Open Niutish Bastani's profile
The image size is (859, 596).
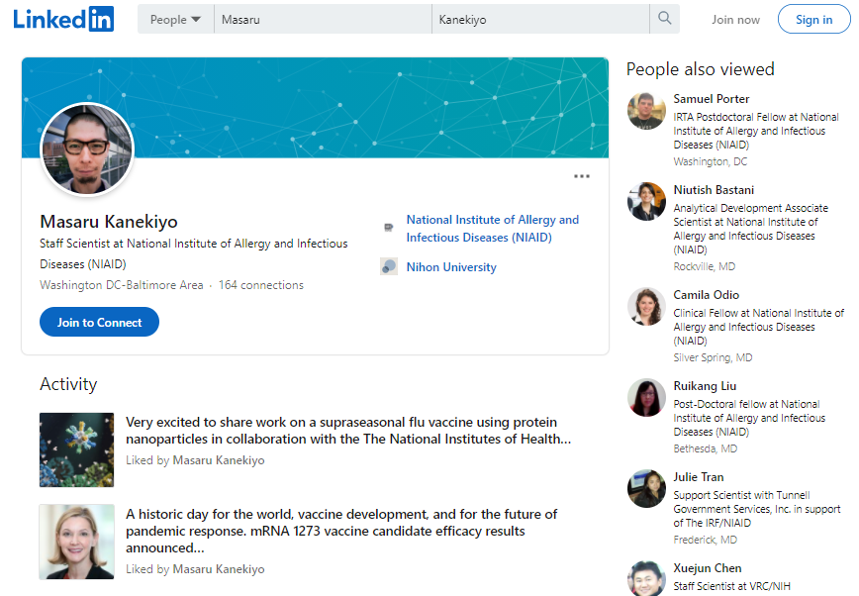pos(714,190)
